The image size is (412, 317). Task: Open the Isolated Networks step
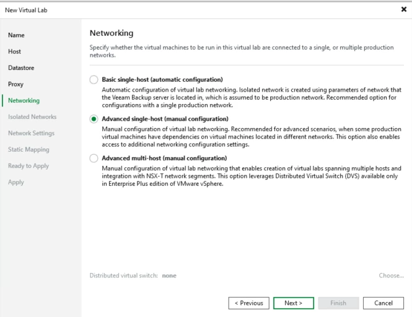32,116
